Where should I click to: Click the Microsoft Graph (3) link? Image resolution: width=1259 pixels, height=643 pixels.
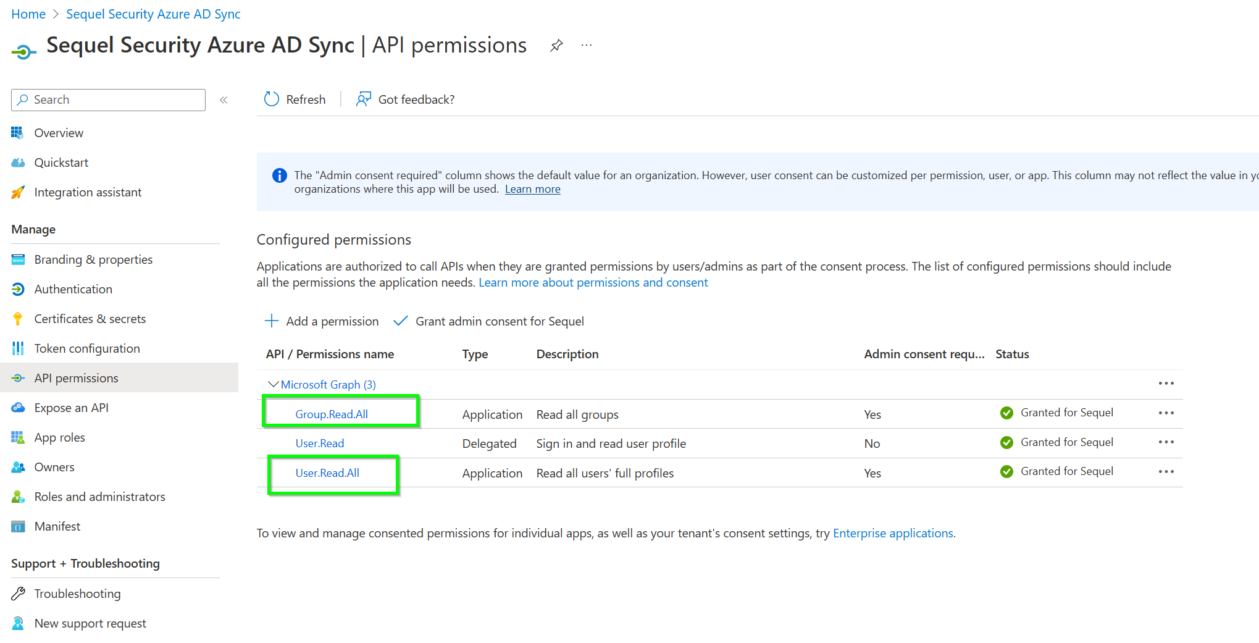tap(328, 384)
